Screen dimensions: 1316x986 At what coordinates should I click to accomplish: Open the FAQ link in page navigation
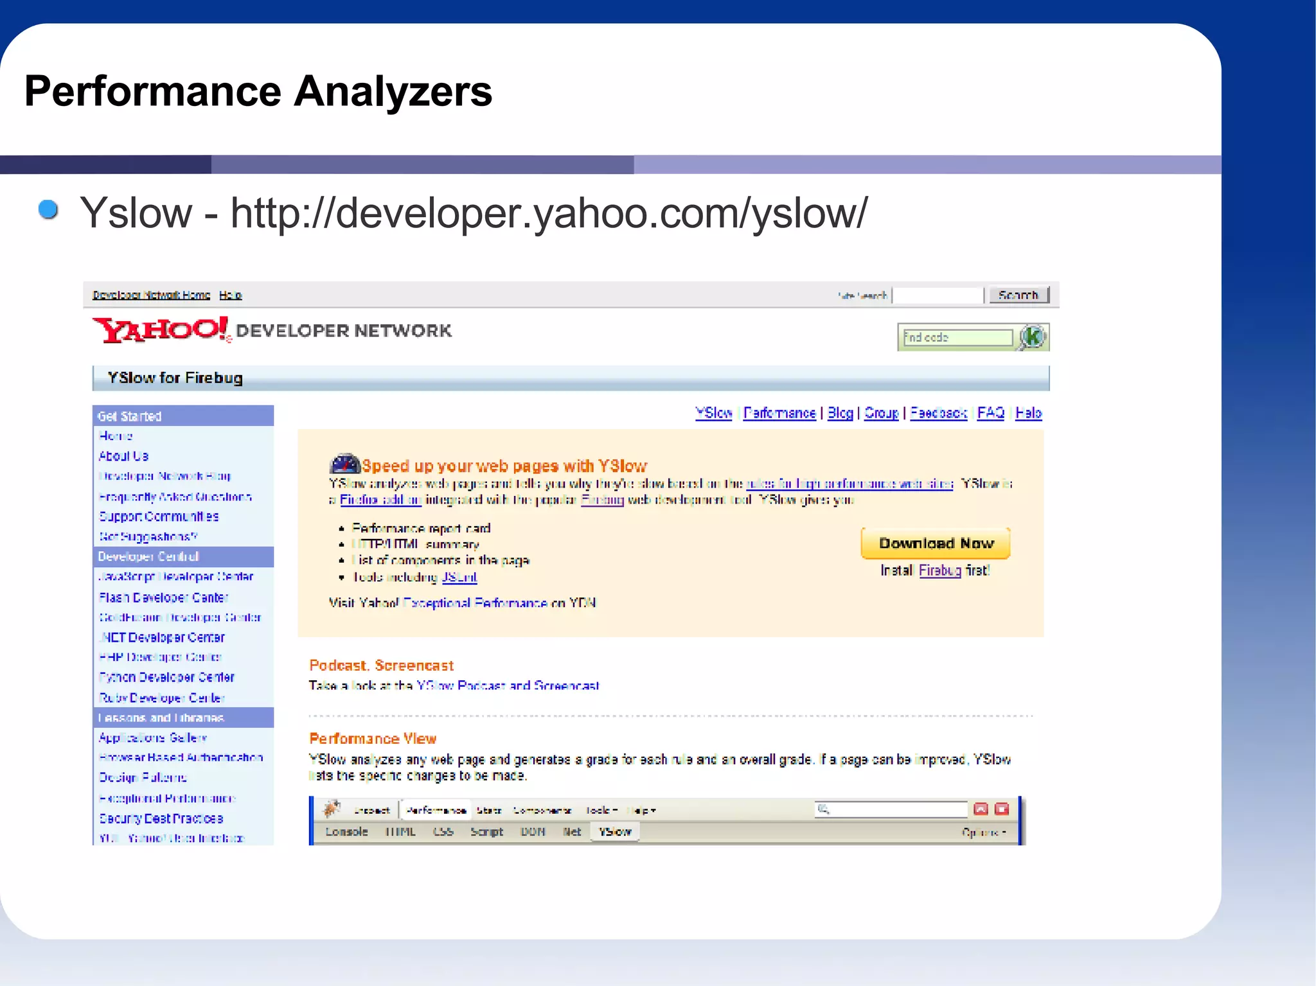(990, 413)
